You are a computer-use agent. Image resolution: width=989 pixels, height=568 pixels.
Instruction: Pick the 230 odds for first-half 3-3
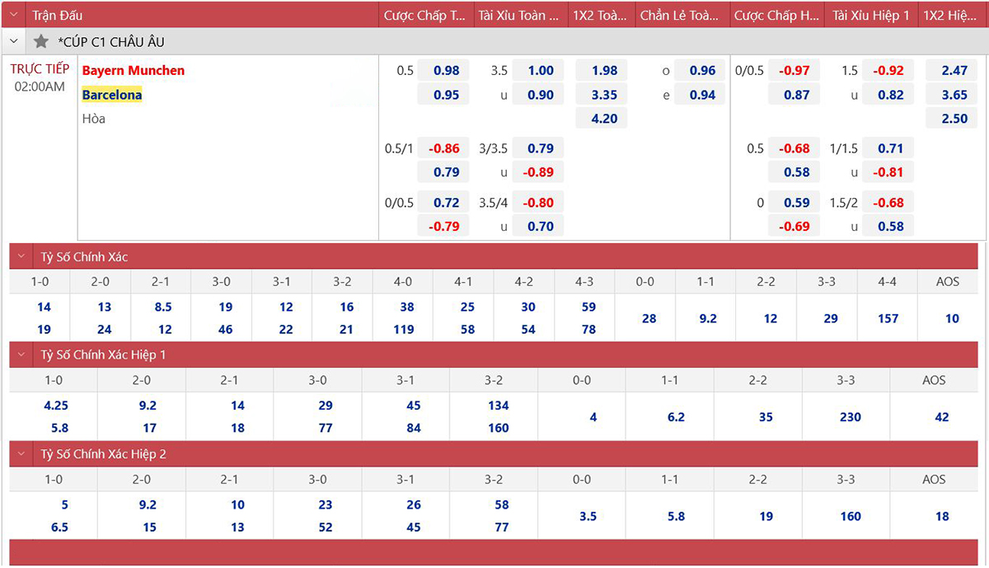click(x=850, y=417)
